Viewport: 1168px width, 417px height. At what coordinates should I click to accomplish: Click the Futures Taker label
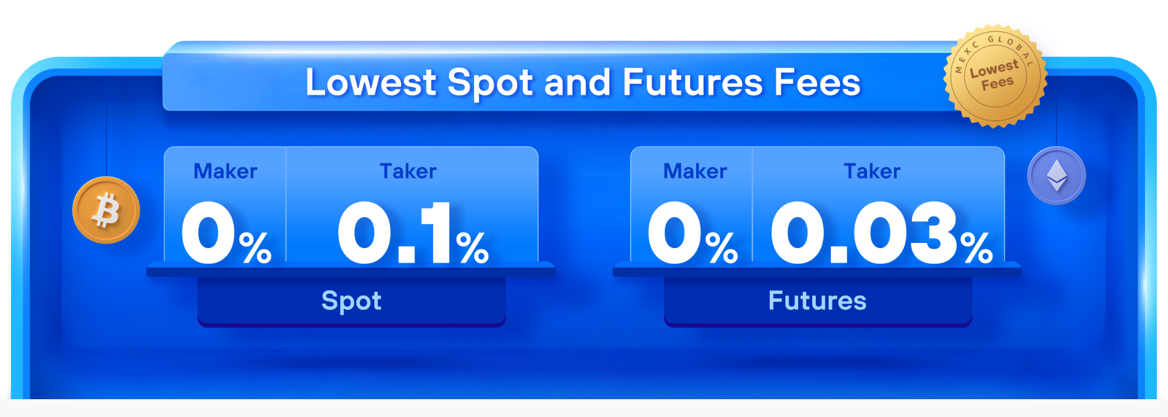[872, 171]
